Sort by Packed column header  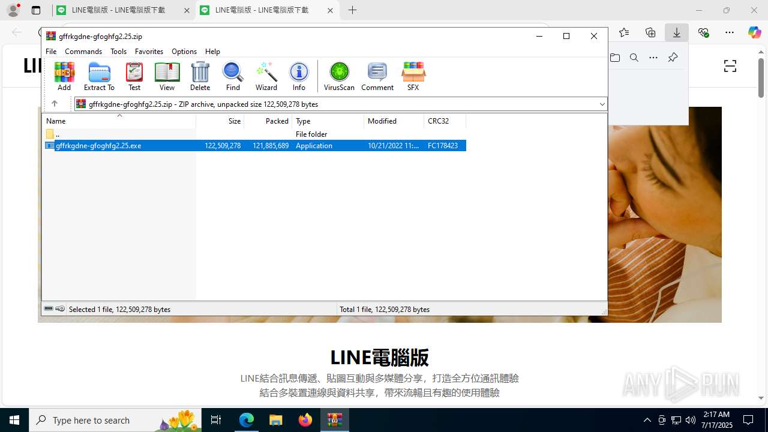[268, 121]
